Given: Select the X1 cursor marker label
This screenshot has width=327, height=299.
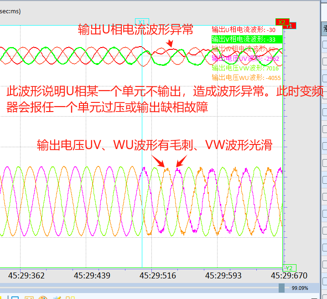Looking at the screenshot, I should click(142, 22).
